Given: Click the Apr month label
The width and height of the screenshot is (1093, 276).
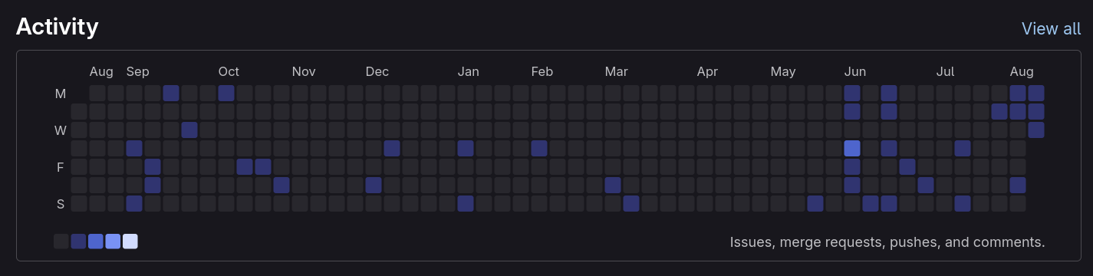Looking at the screenshot, I should (x=707, y=72).
